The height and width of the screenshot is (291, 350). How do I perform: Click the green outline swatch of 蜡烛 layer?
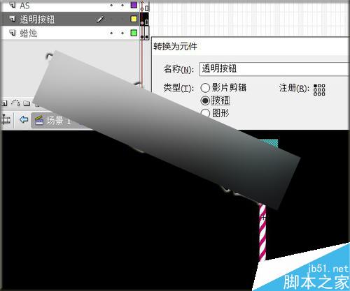pos(134,33)
